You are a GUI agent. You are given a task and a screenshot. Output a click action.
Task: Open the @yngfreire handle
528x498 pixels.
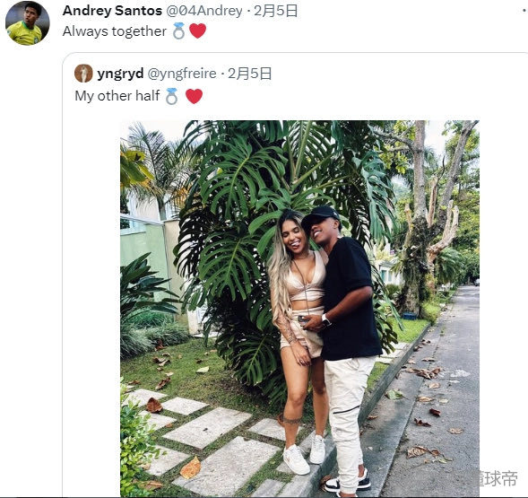click(182, 74)
